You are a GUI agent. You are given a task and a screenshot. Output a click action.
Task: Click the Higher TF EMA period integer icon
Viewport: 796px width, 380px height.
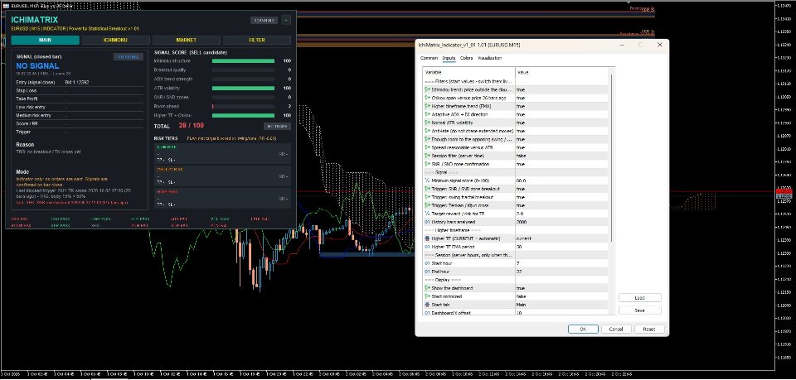tap(428, 247)
